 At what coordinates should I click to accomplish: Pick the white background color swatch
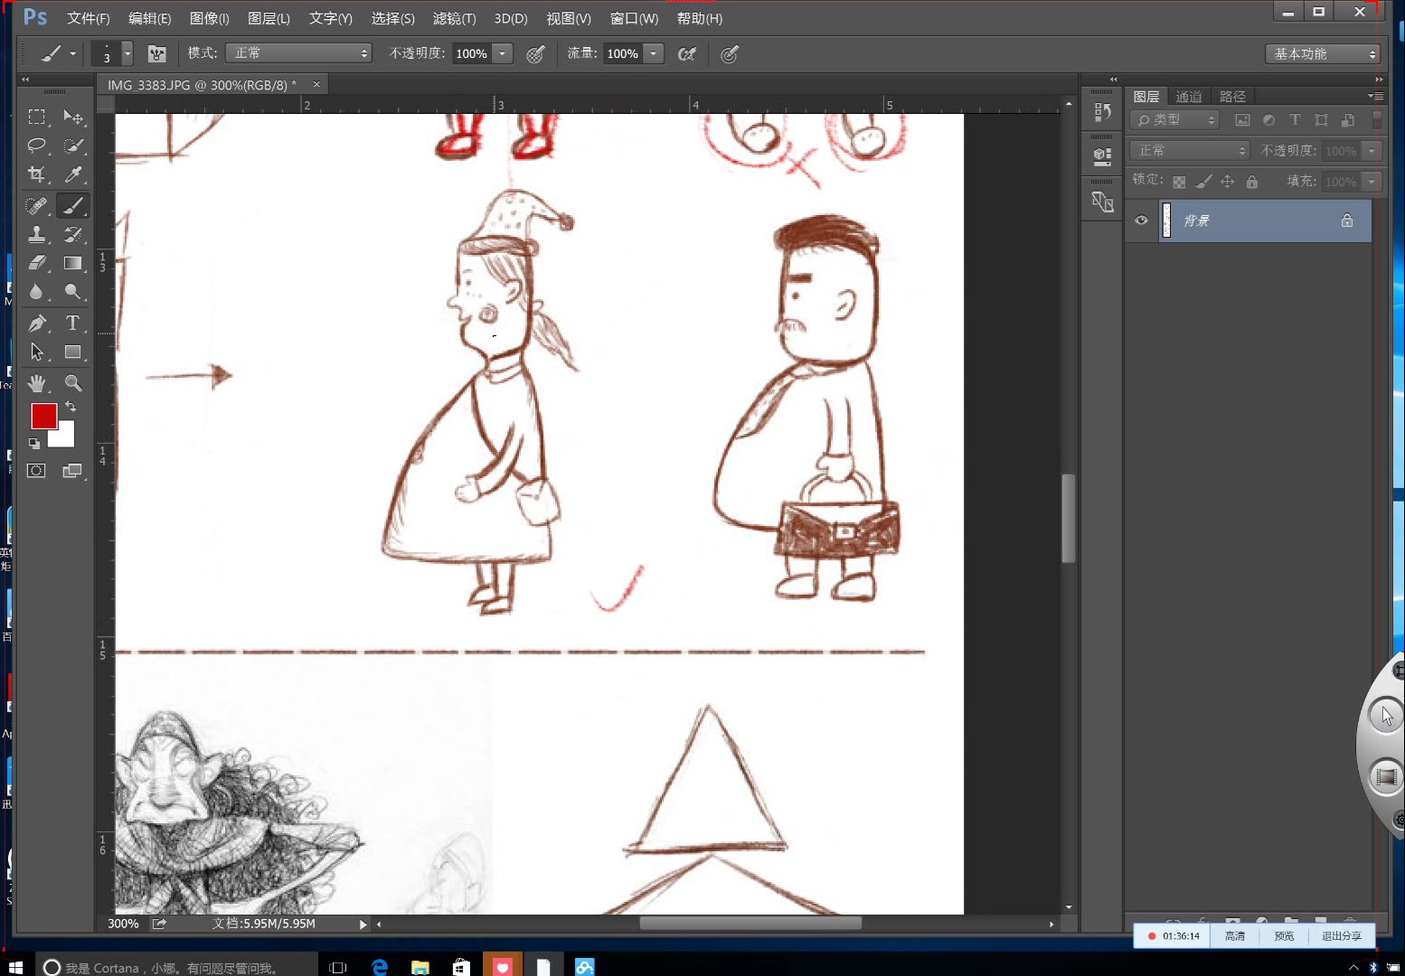65,438
